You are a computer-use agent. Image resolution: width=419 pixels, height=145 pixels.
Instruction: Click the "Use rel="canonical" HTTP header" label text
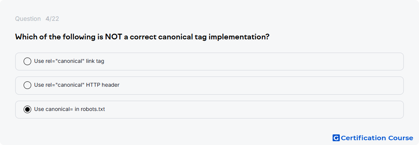[77, 85]
